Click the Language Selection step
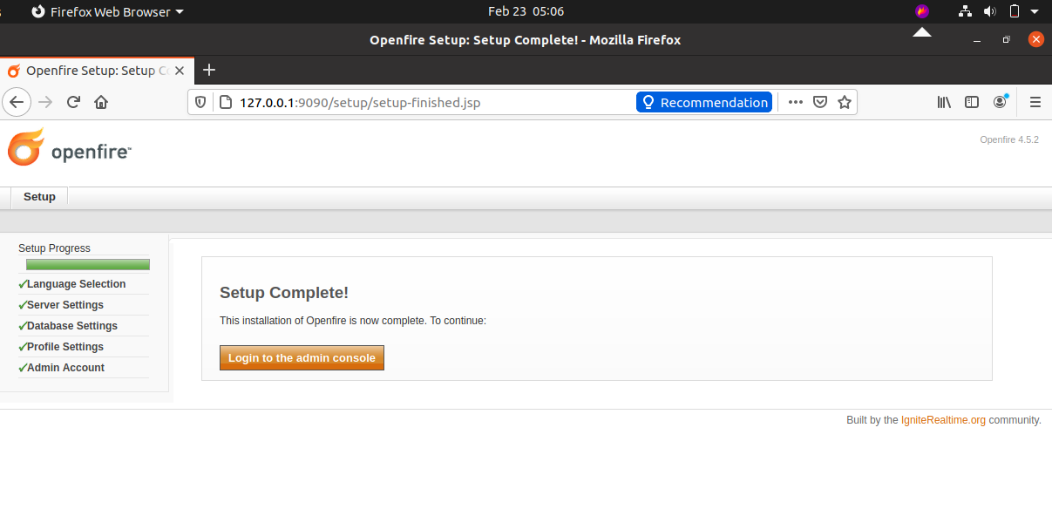The image size is (1052, 516). pos(77,284)
